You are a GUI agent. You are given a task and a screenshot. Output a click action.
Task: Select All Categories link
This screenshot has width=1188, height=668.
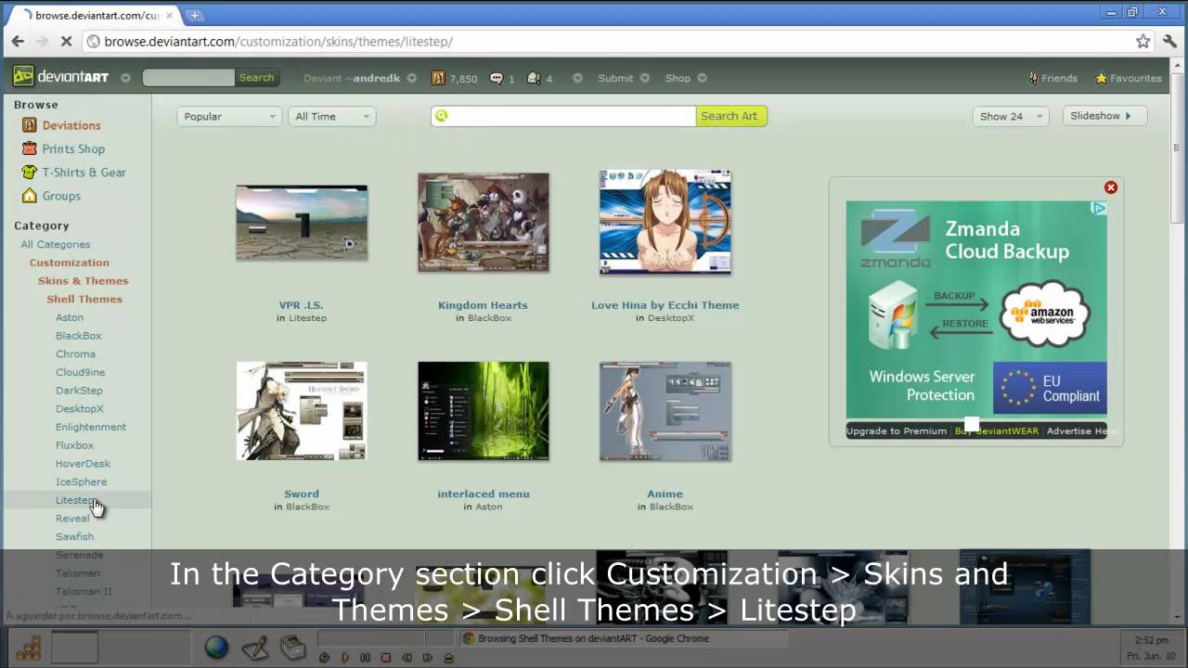[x=56, y=244]
